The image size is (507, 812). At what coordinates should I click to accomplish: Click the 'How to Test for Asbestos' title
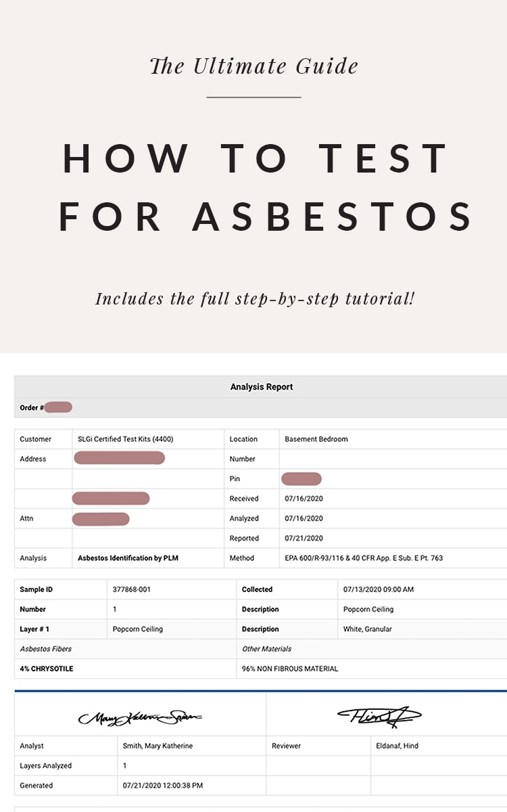[x=266, y=187]
